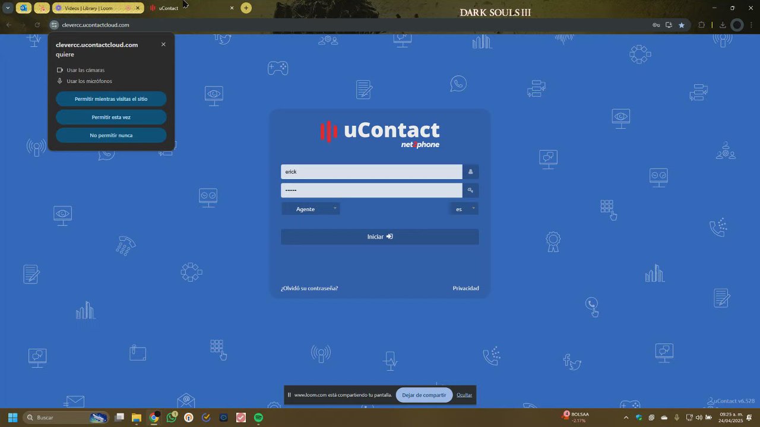Toggle the bookmark star for this page
The image size is (760, 427).
click(681, 25)
